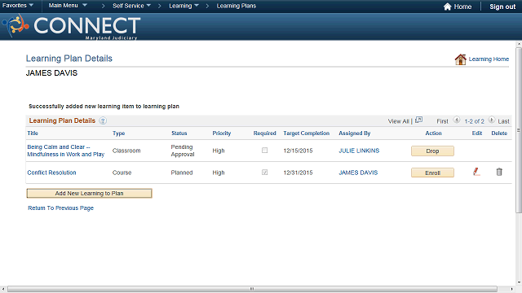Image resolution: width=522 pixels, height=293 pixels.
Task: Open Conflict Resolution title link
Action: 51,173
